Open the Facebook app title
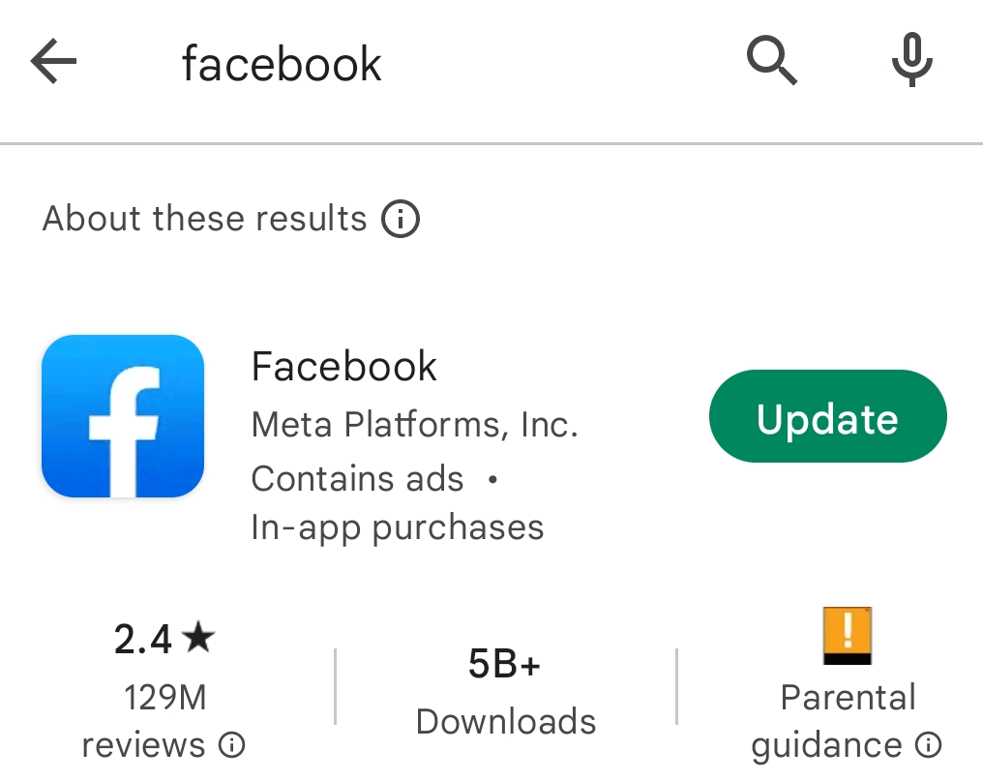This screenshot has height=781, width=983. [344, 367]
